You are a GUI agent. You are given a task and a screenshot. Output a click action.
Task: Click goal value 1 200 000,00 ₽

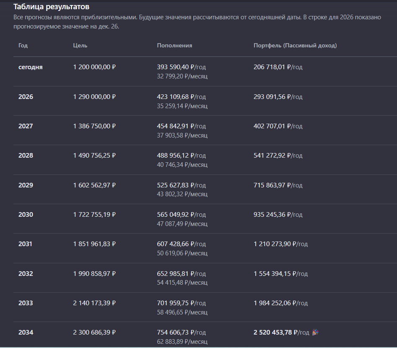click(94, 67)
